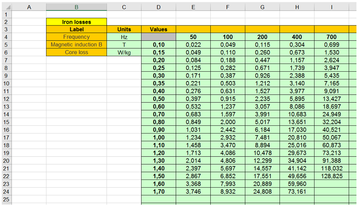Viewport: 360px width, 208px height.
Task: Select the 'Magnetic induction B' cell
Action: (x=76, y=45)
